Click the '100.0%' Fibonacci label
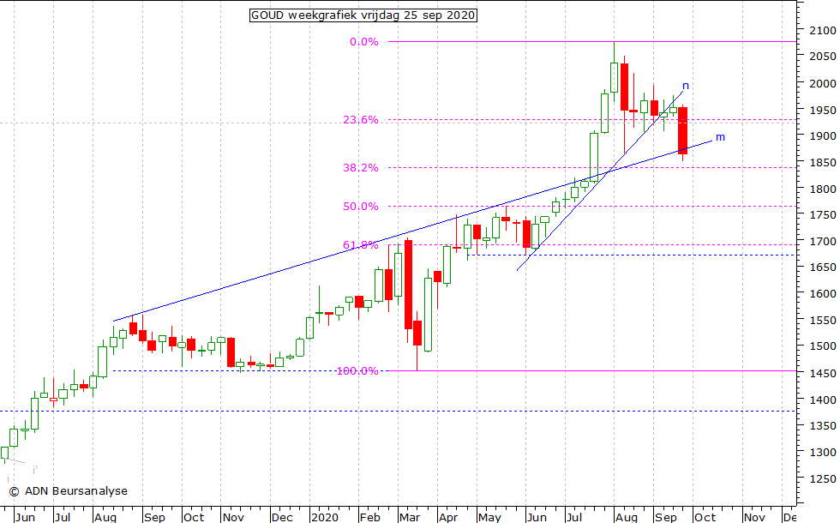 tap(357, 370)
